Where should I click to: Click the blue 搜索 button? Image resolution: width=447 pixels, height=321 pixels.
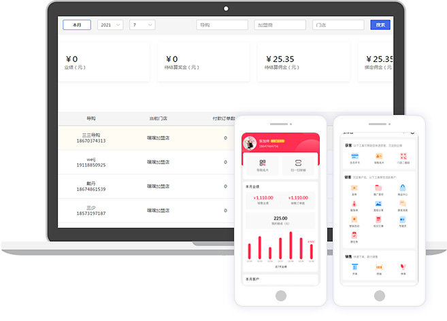point(380,24)
